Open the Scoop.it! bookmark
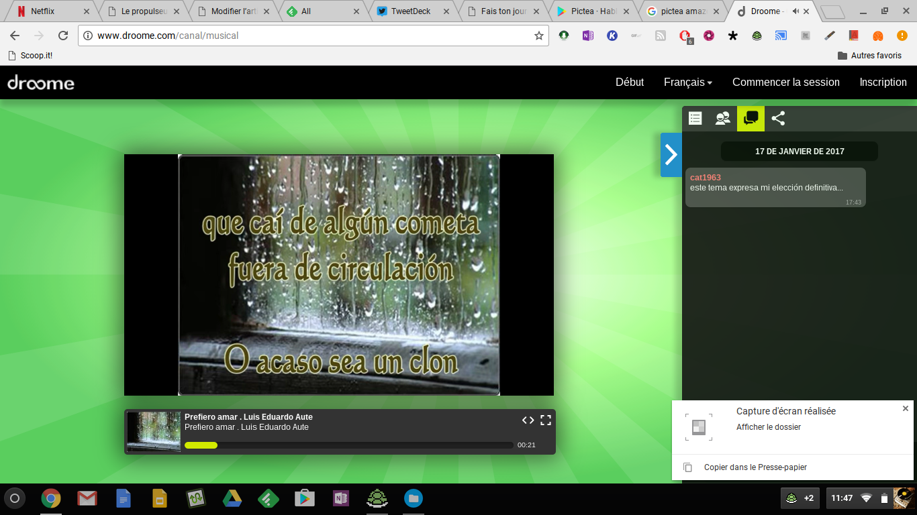Screen dimensions: 917x515 [30, 56]
